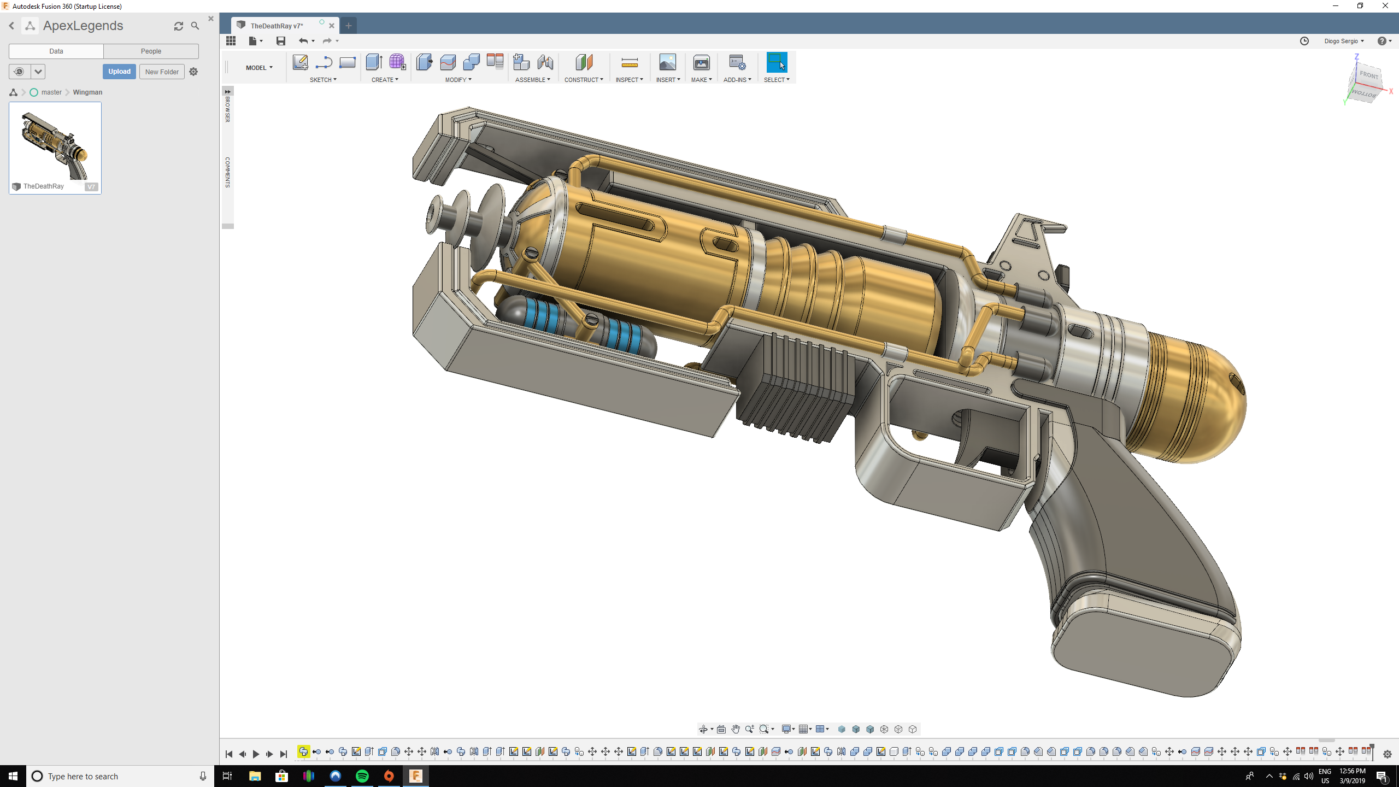
Task: Search within the data panel
Action: (x=195, y=26)
